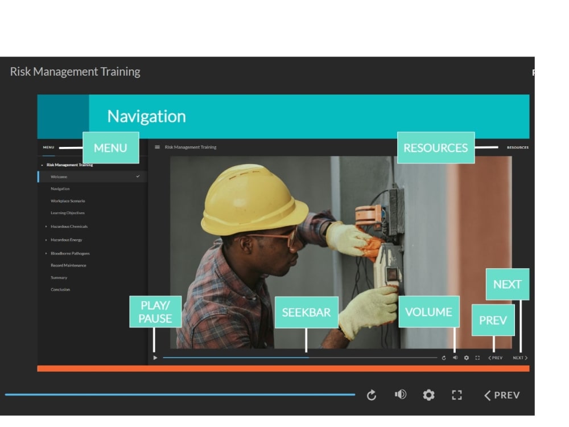Click the play icon in the slide illustration
The width and height of the screenshot is (569, 427).
pyautogui.click(x=155, y=358)
